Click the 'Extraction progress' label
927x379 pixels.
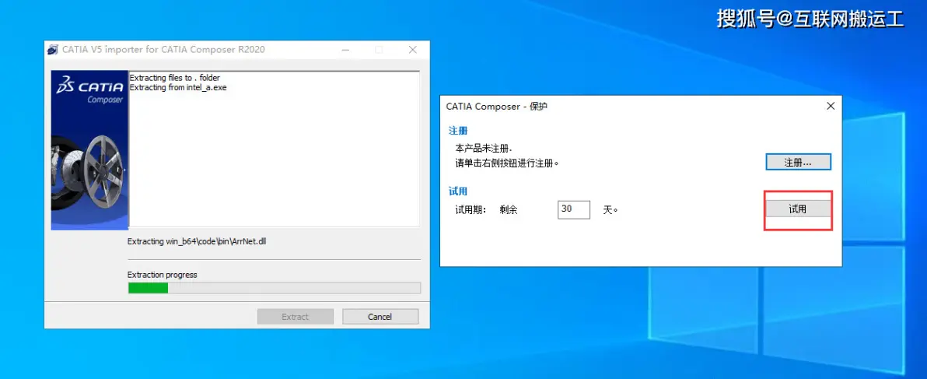[163, 275]
